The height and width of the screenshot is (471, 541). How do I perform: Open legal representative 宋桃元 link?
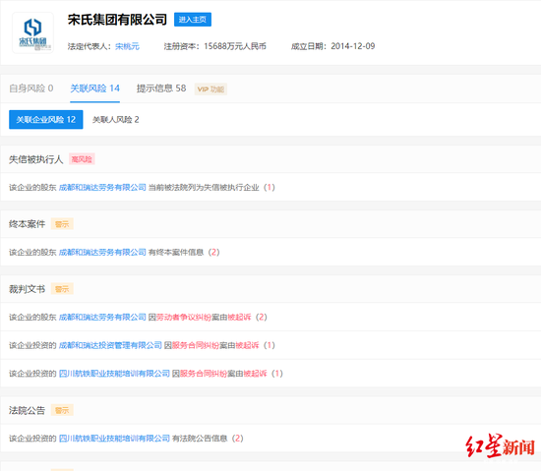click(127, 46)
